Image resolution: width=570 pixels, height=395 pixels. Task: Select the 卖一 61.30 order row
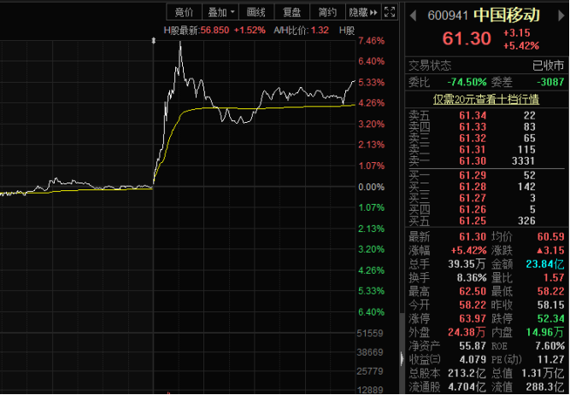point(486,161)
